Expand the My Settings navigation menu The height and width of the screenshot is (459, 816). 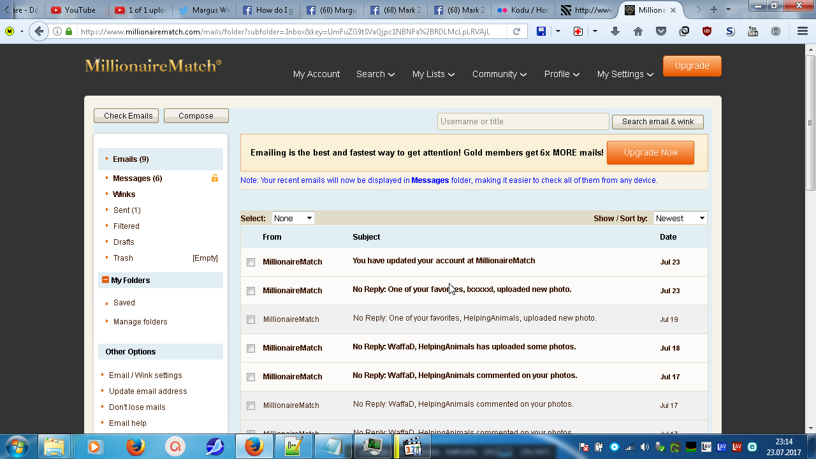pos(625,74)
